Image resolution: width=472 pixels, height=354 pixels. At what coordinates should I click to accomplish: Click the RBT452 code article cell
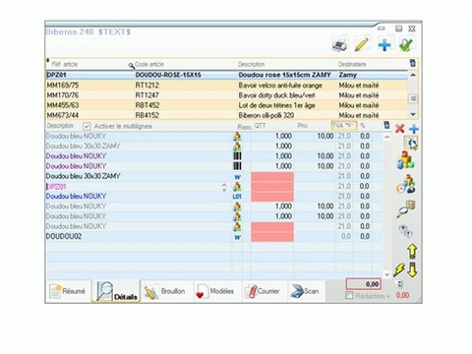[147, 105]
